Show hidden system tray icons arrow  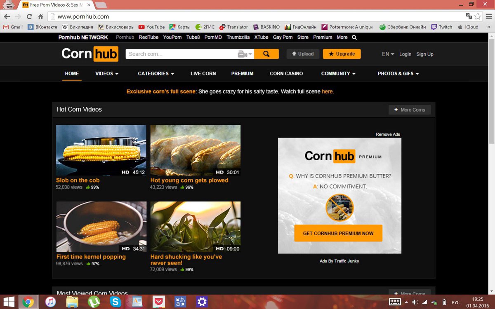tap(406, 302)
